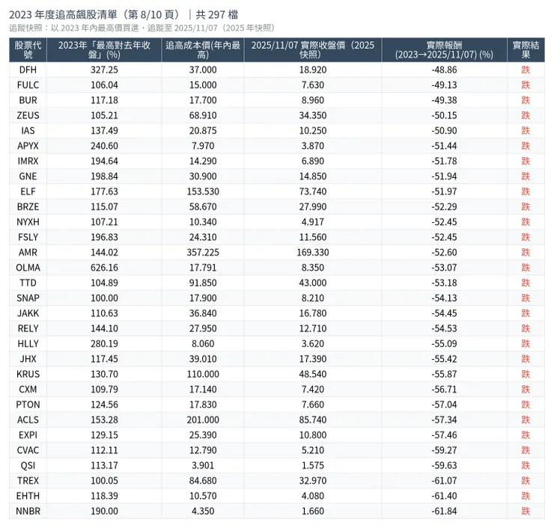Select ticker ZEUS

[x=28, y=115]
